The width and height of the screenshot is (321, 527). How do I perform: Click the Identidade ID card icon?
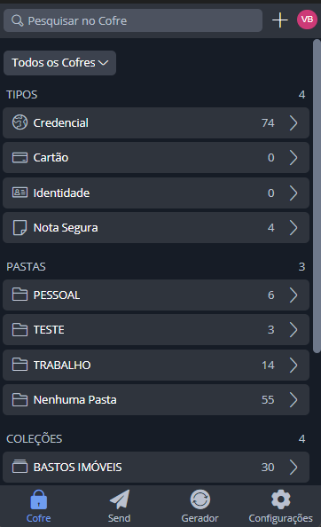click(x=20, y=193)
